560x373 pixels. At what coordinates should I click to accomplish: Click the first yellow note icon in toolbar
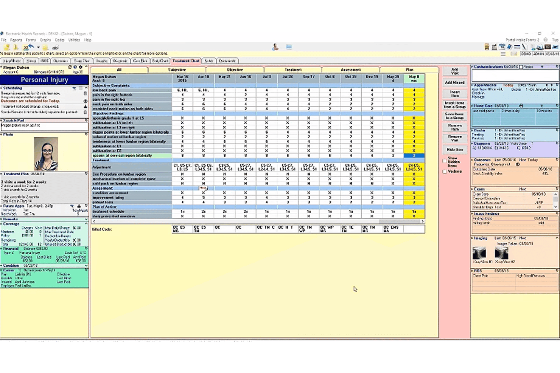pos(7,47)
